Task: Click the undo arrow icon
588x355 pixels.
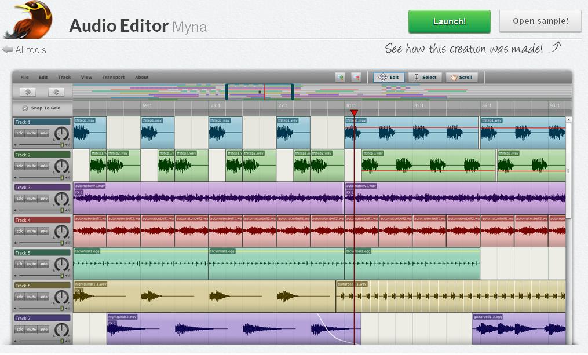Action: 28,92
